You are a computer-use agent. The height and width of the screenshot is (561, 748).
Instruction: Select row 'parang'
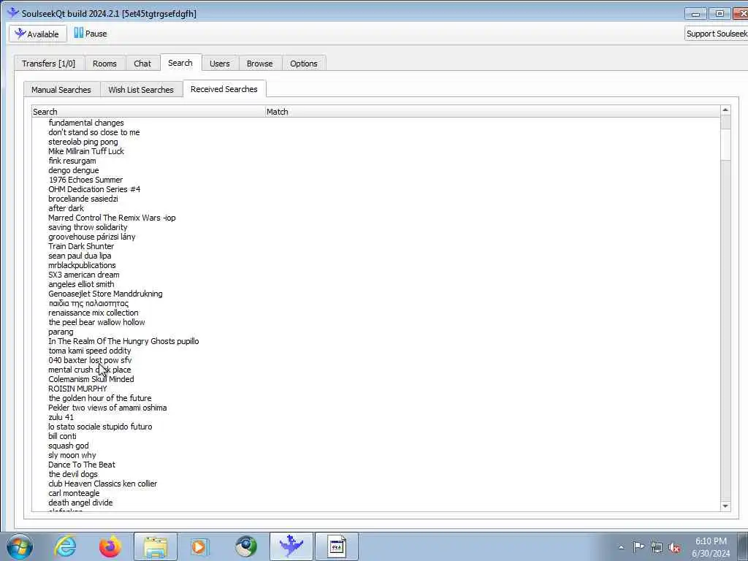[x=375, y=332]
